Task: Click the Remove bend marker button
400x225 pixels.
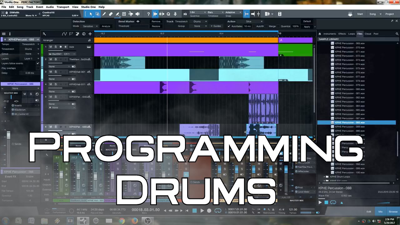Action: (156, 22)
